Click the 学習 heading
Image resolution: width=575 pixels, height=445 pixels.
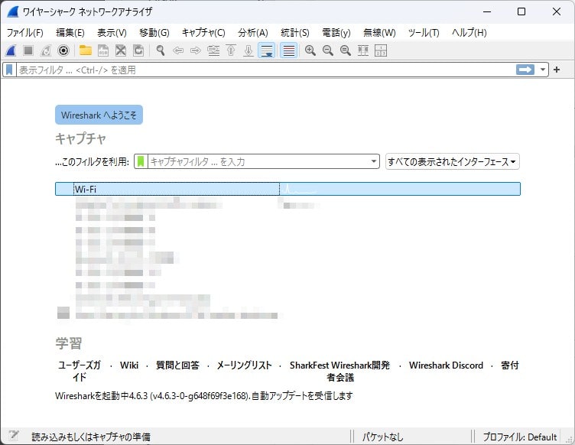click(69, 343)
